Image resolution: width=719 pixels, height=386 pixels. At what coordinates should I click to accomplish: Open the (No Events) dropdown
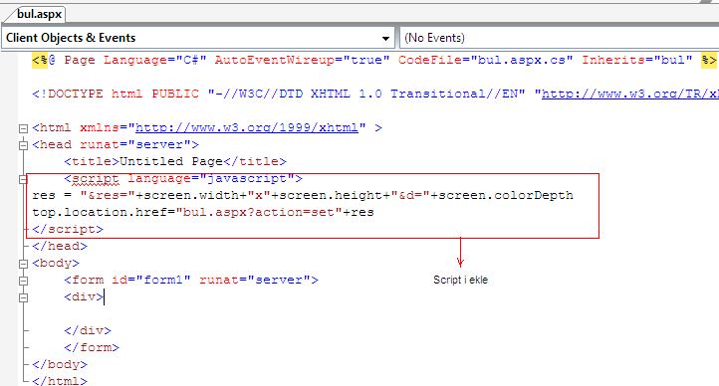559,38
